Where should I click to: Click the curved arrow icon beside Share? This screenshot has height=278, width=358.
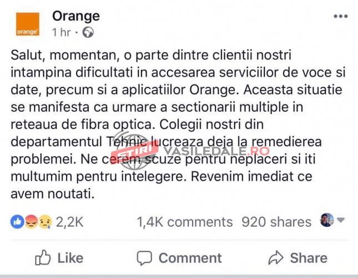[x=276, y=257]
